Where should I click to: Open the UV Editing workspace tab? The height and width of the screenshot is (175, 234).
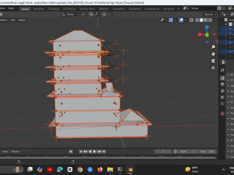coord(69,9)
